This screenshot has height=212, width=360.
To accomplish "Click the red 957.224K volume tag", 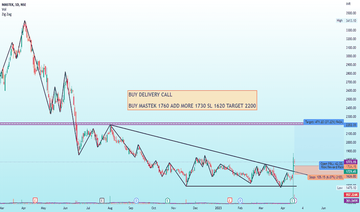I will coord(351,195).
